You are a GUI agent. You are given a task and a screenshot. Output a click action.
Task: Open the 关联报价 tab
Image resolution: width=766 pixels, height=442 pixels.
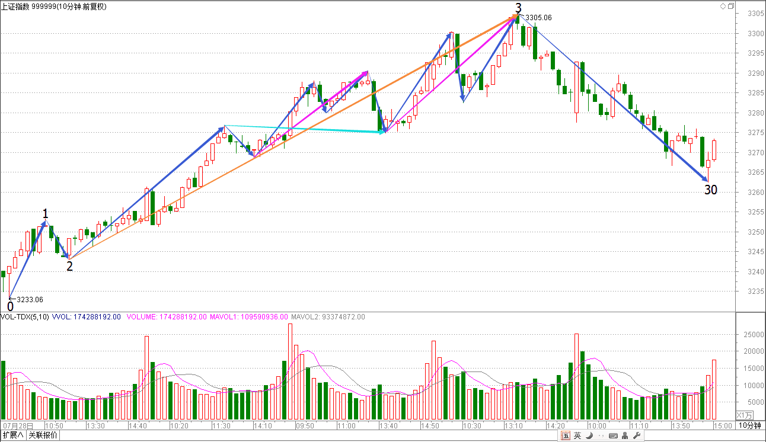pos(43,435)
